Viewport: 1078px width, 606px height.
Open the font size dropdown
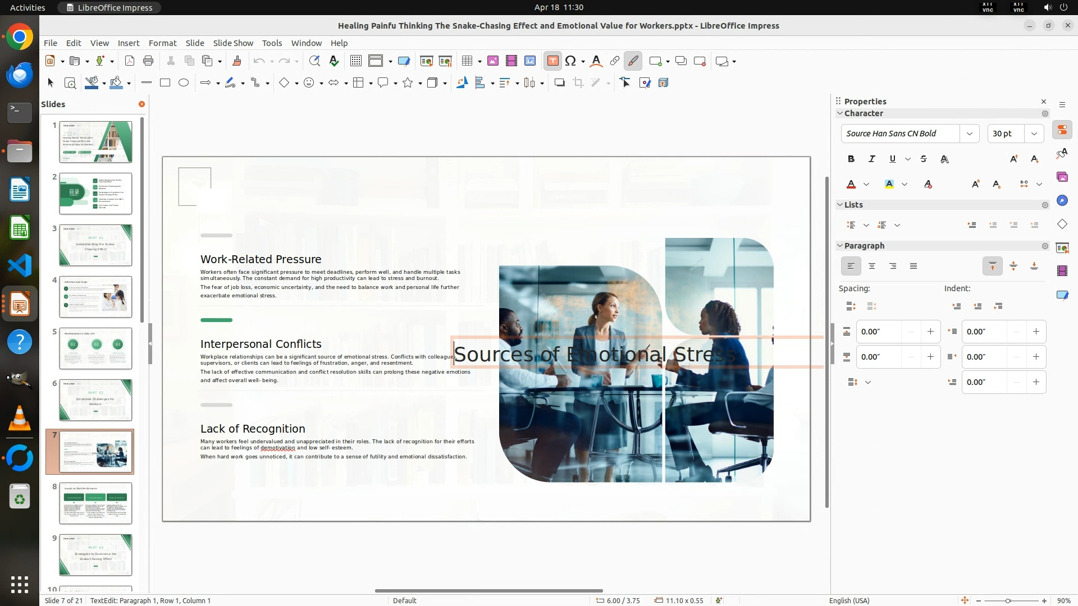1034,134
